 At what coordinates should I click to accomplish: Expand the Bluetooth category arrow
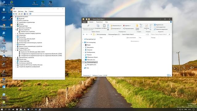(x=16, y=18)
